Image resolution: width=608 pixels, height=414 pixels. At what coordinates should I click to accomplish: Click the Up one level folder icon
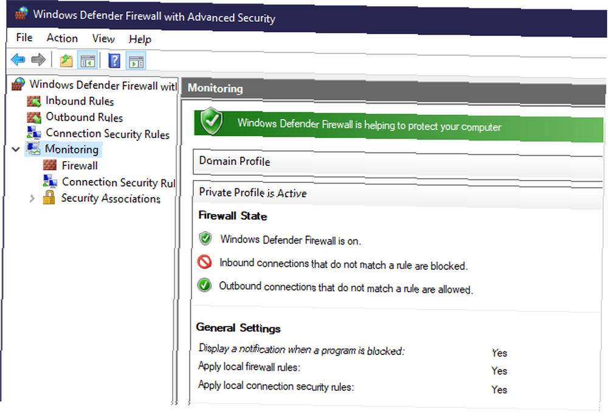point(66,60)
